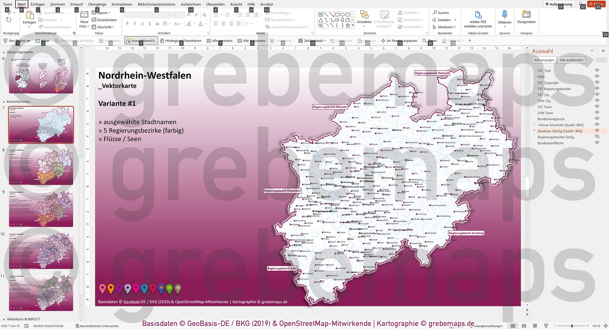Select the Ersetzen tool

click(444, 20)
